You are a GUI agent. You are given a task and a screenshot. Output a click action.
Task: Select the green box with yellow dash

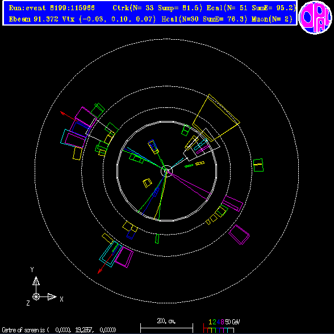(258, 165)
